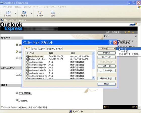Click the 削除(R) button
Image resolution: width=141 pixels, height=113 pixels.
(x=107, y=53)
